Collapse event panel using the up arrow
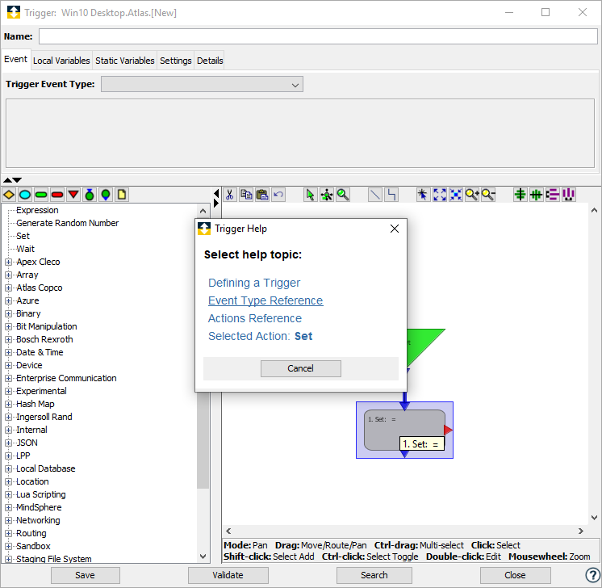The image size is (602, 588). [x=7, y=180]
